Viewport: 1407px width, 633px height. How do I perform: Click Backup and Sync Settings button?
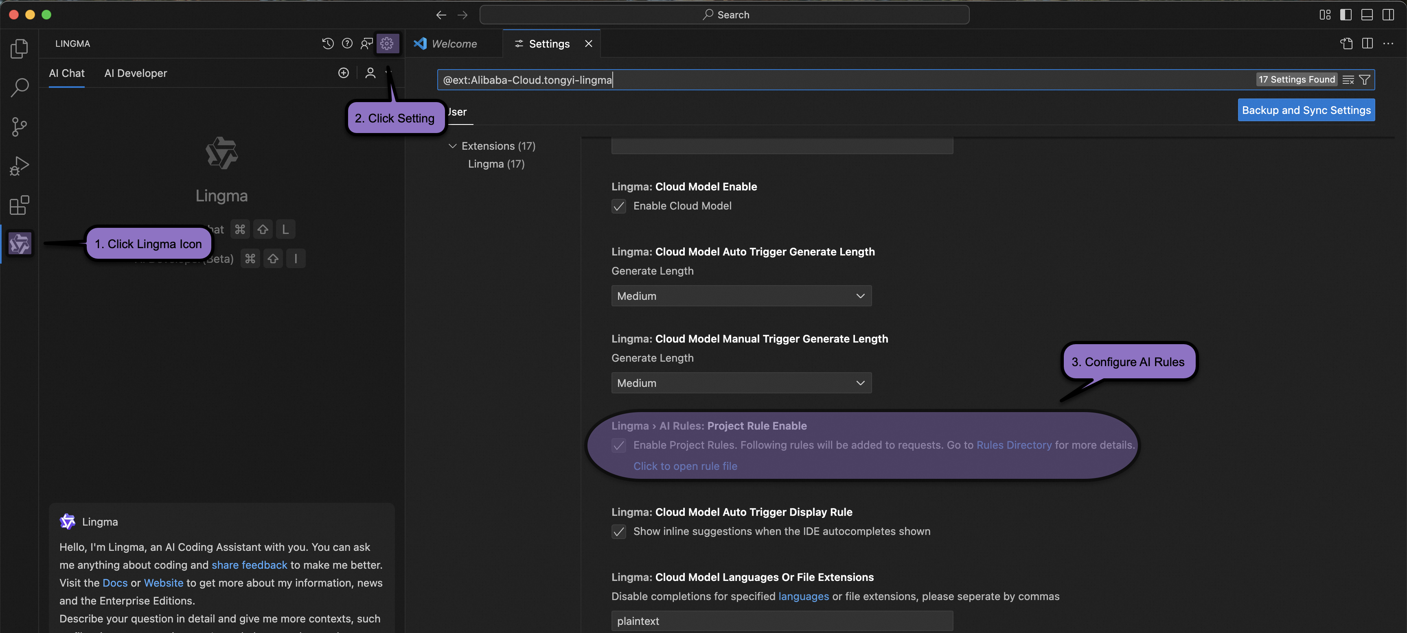coord(1306,110)
